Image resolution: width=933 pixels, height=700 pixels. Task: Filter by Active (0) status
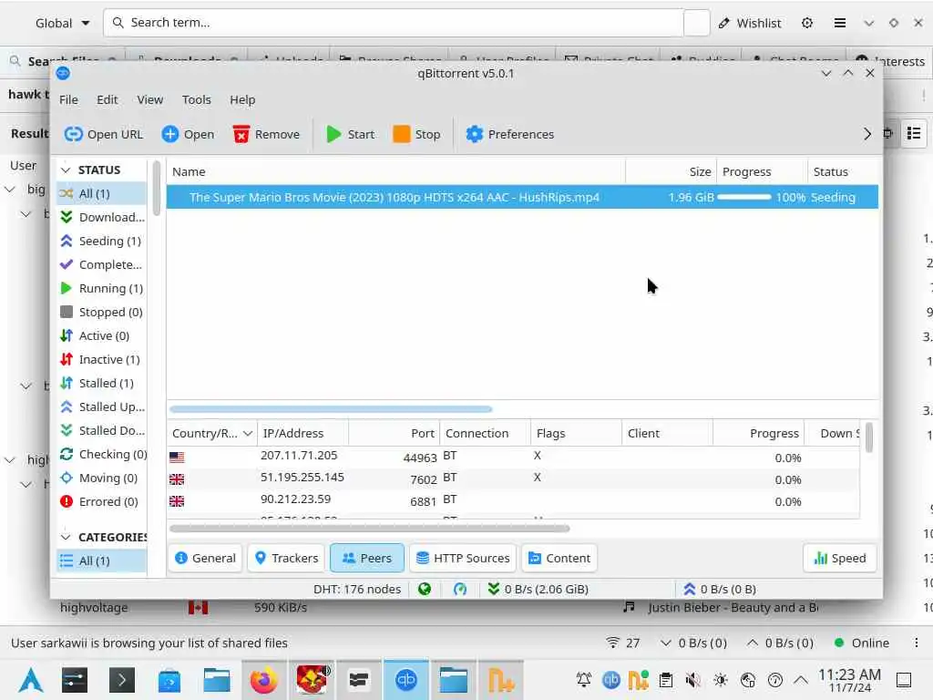click(x=102, y=336)
